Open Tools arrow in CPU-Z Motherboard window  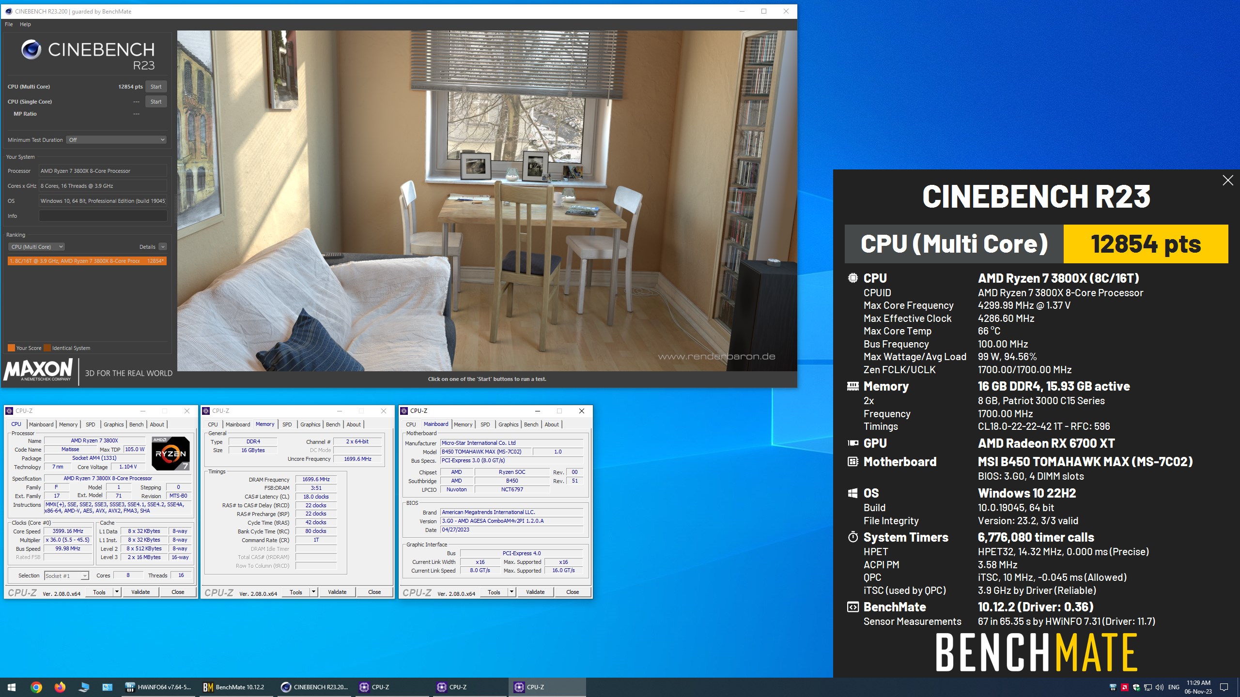(x=511, y=592)
